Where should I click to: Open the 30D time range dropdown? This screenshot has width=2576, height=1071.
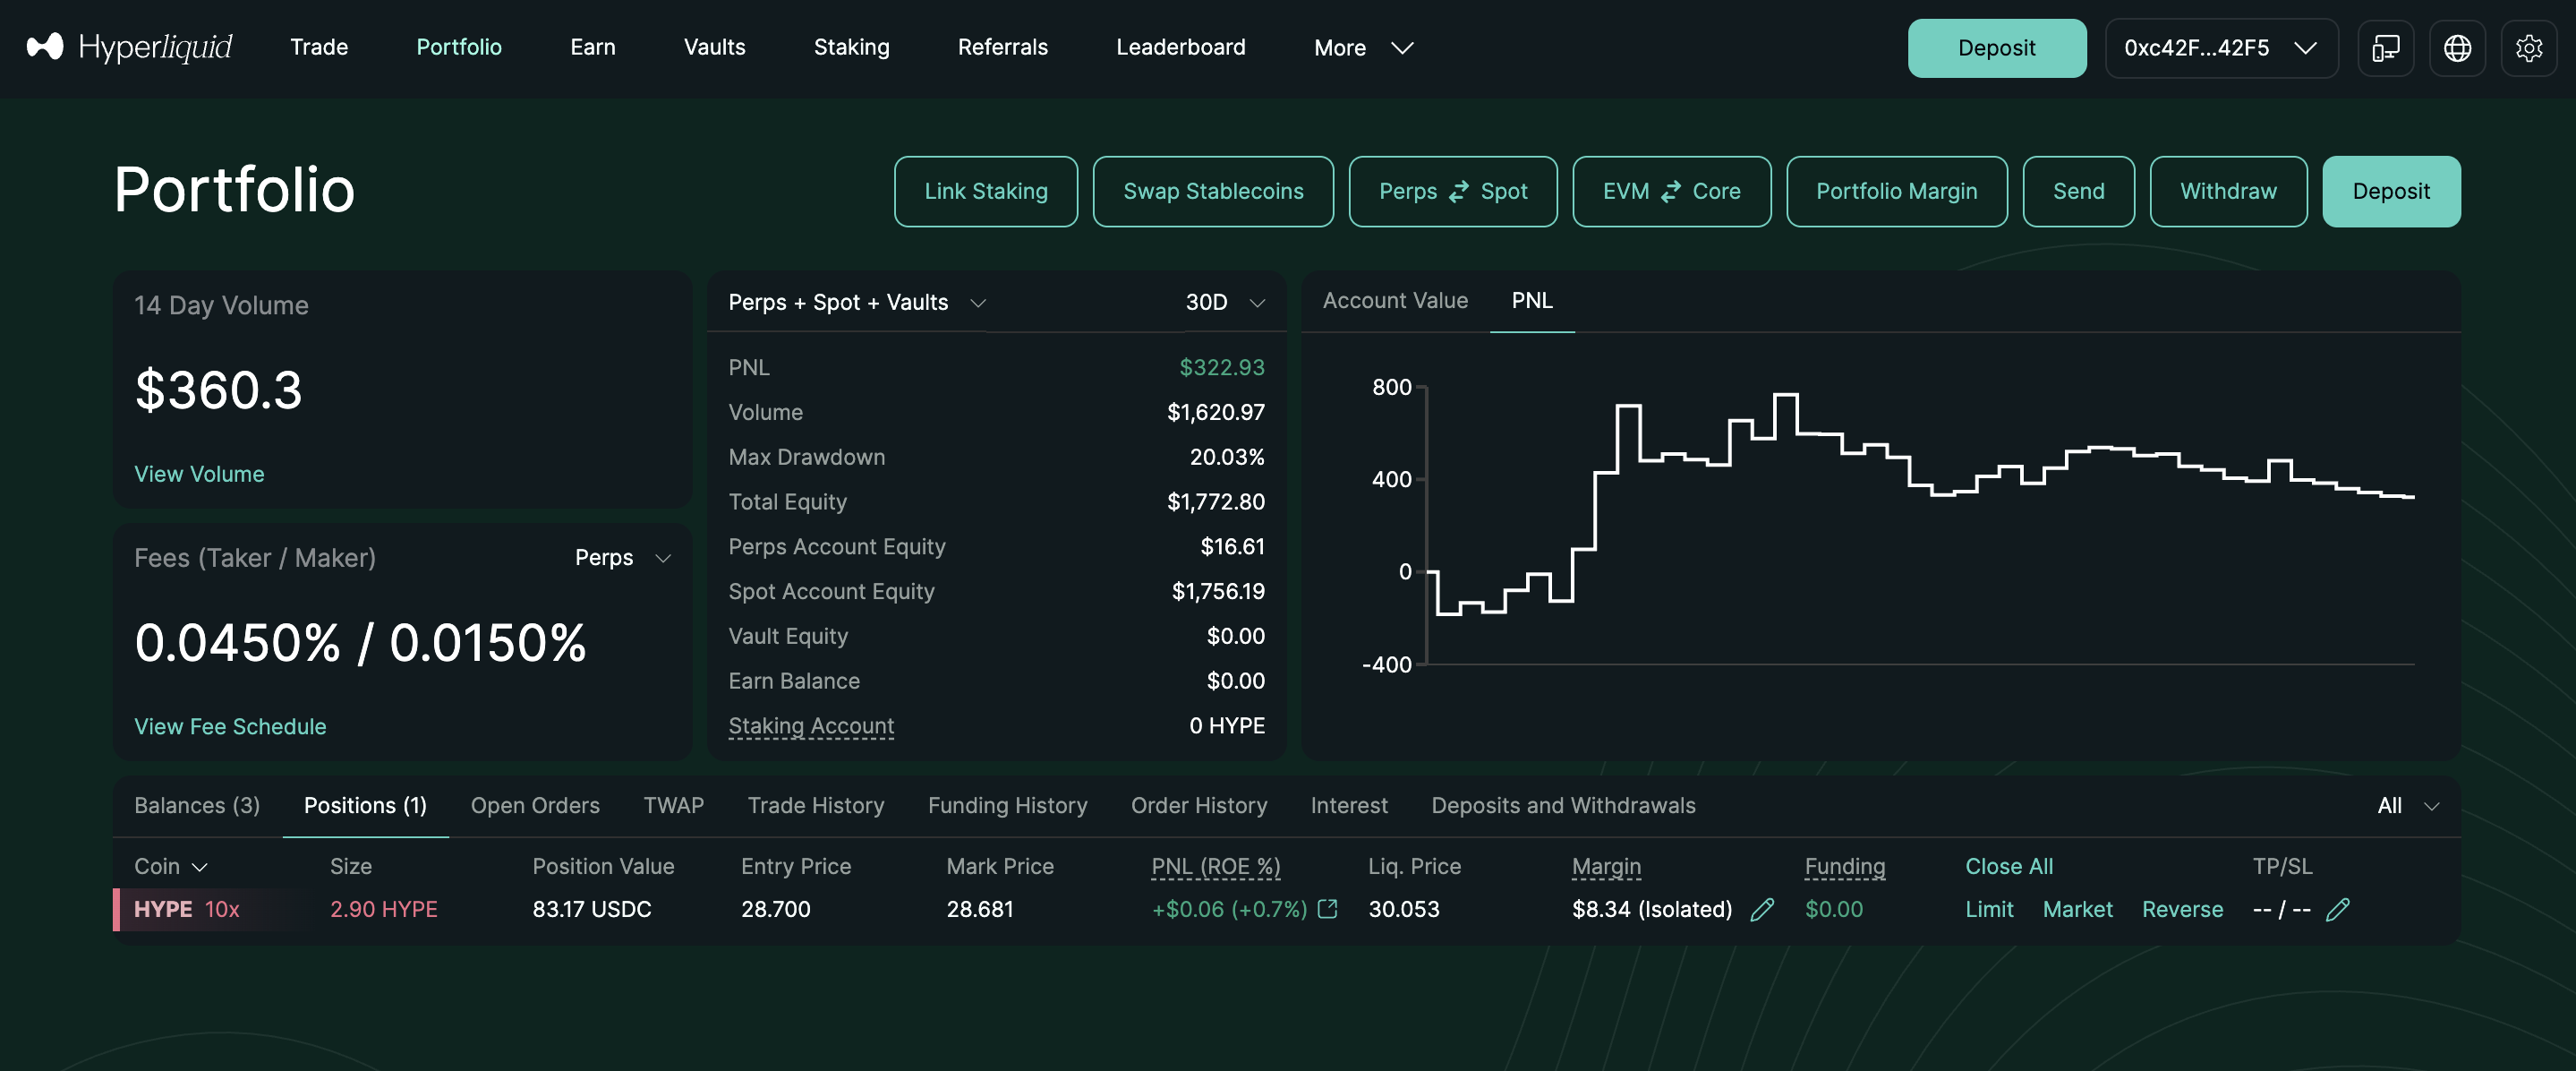(1224, 303)
